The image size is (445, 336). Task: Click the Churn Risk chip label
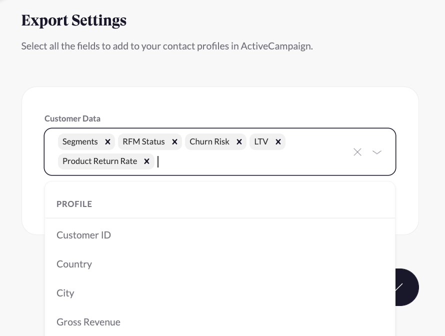tap(209, 142)
